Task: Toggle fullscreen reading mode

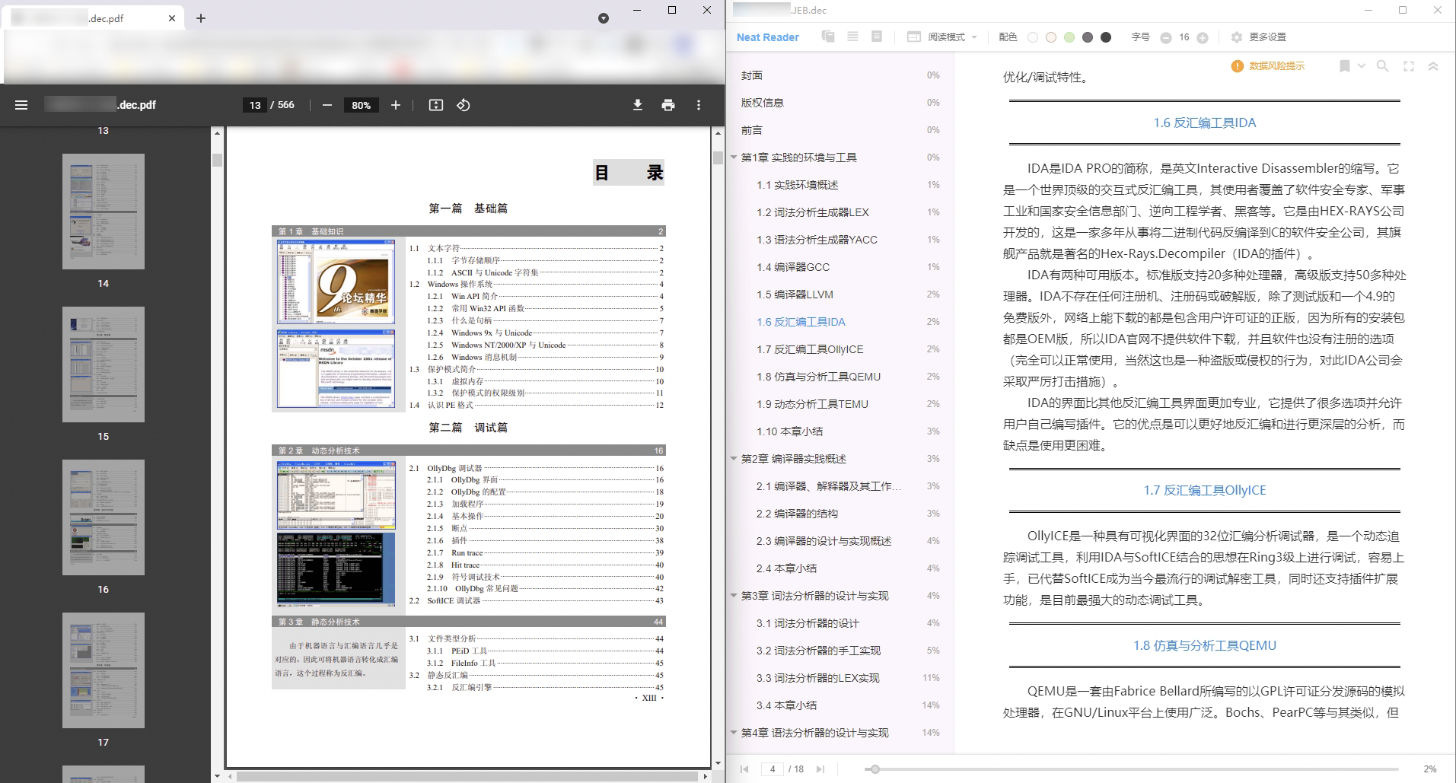Action: [1409, 66]
